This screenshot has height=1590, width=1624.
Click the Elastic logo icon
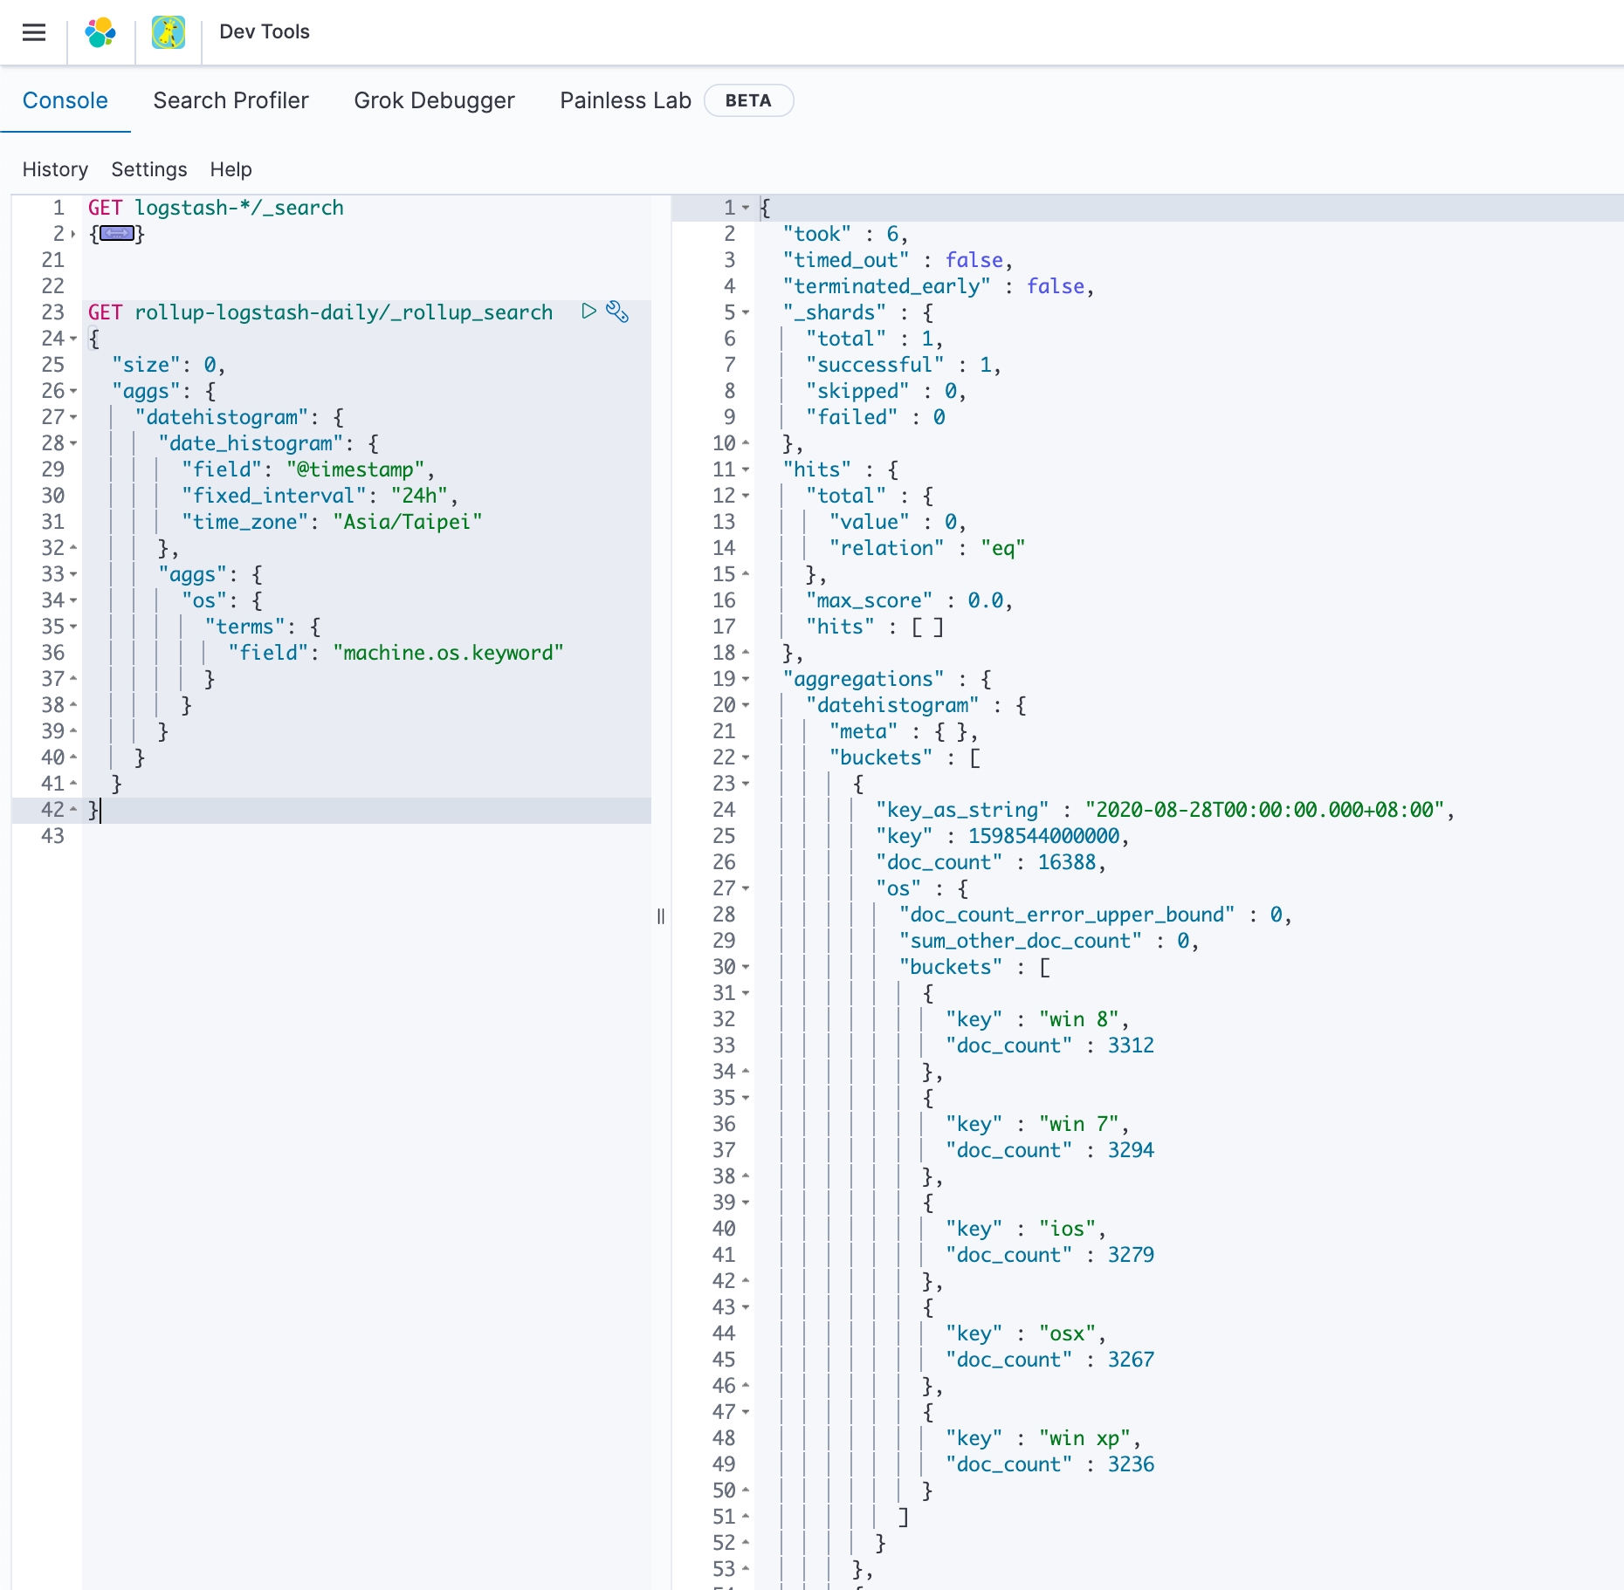coord(100,32)
